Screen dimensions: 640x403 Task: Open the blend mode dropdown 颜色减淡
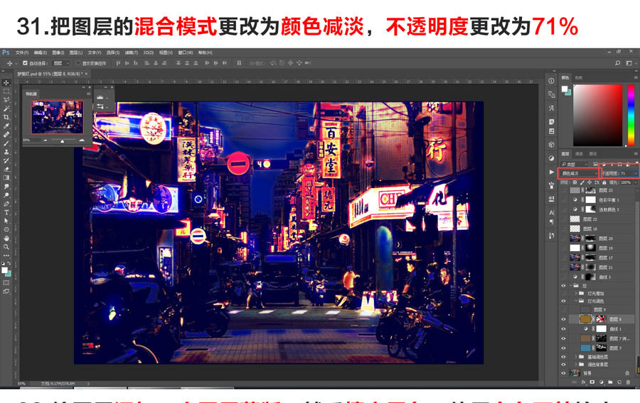pyautogui.click(x=578, y=173)
